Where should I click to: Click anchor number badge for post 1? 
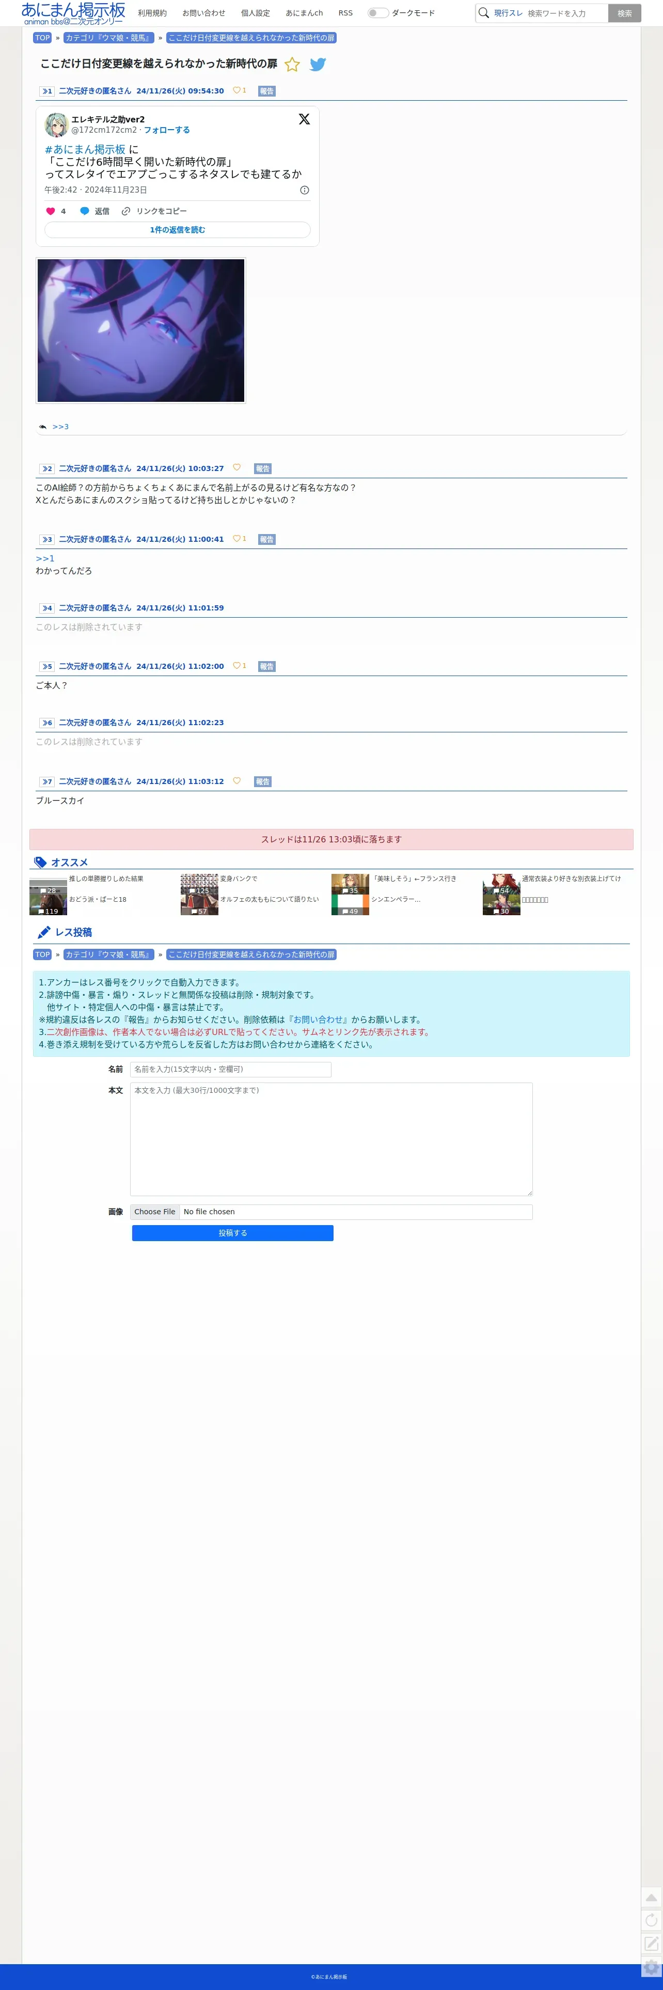pos(47,91)
